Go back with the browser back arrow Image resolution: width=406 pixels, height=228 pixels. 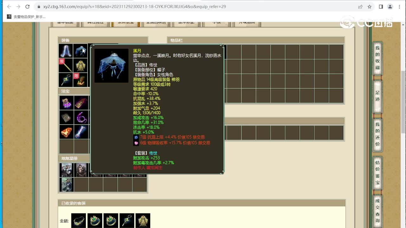9,7
